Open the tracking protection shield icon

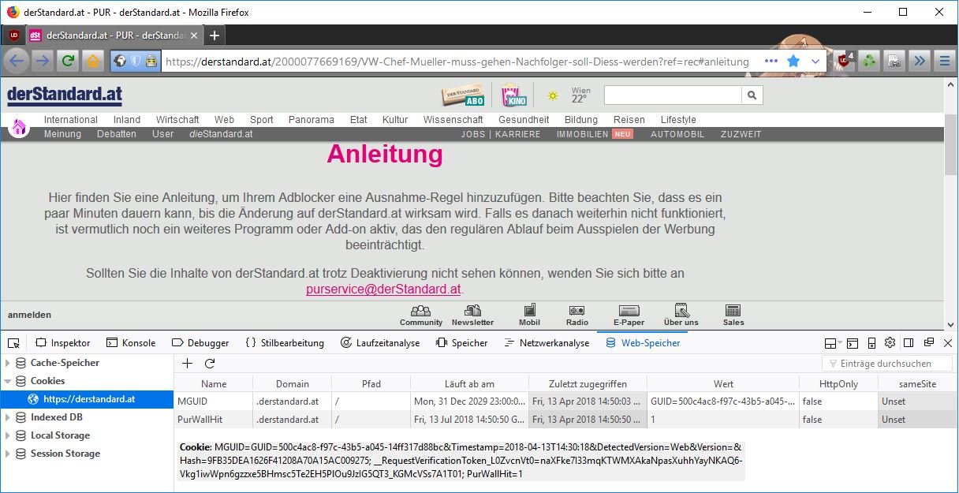pos(136,61)
